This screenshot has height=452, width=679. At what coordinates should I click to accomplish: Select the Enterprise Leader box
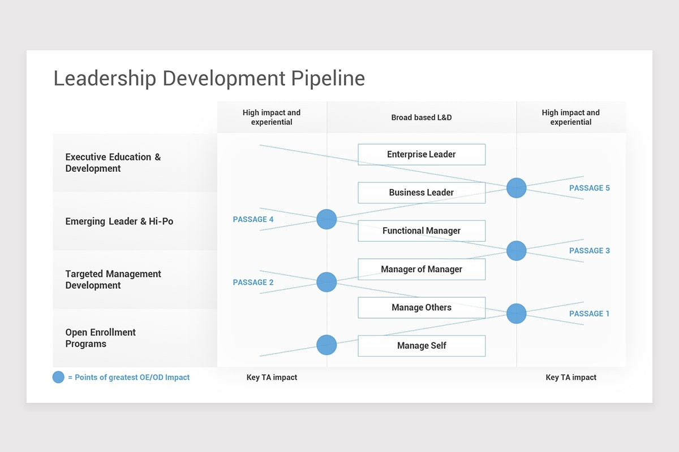(421, 154)
